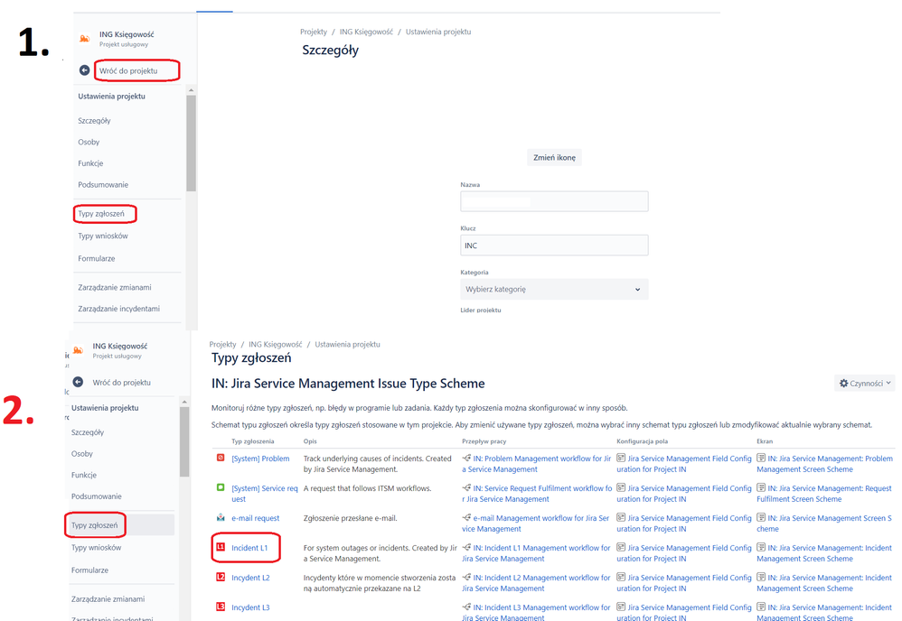902x621 pixels.
Task: Click back arrow icon in top panel
Action: 85,70
